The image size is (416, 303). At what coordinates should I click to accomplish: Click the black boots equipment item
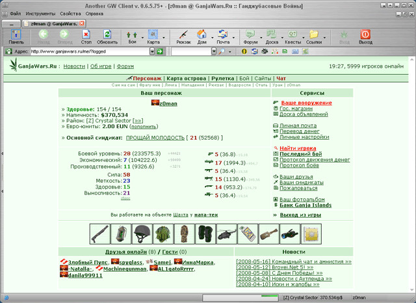click(205, 233)
